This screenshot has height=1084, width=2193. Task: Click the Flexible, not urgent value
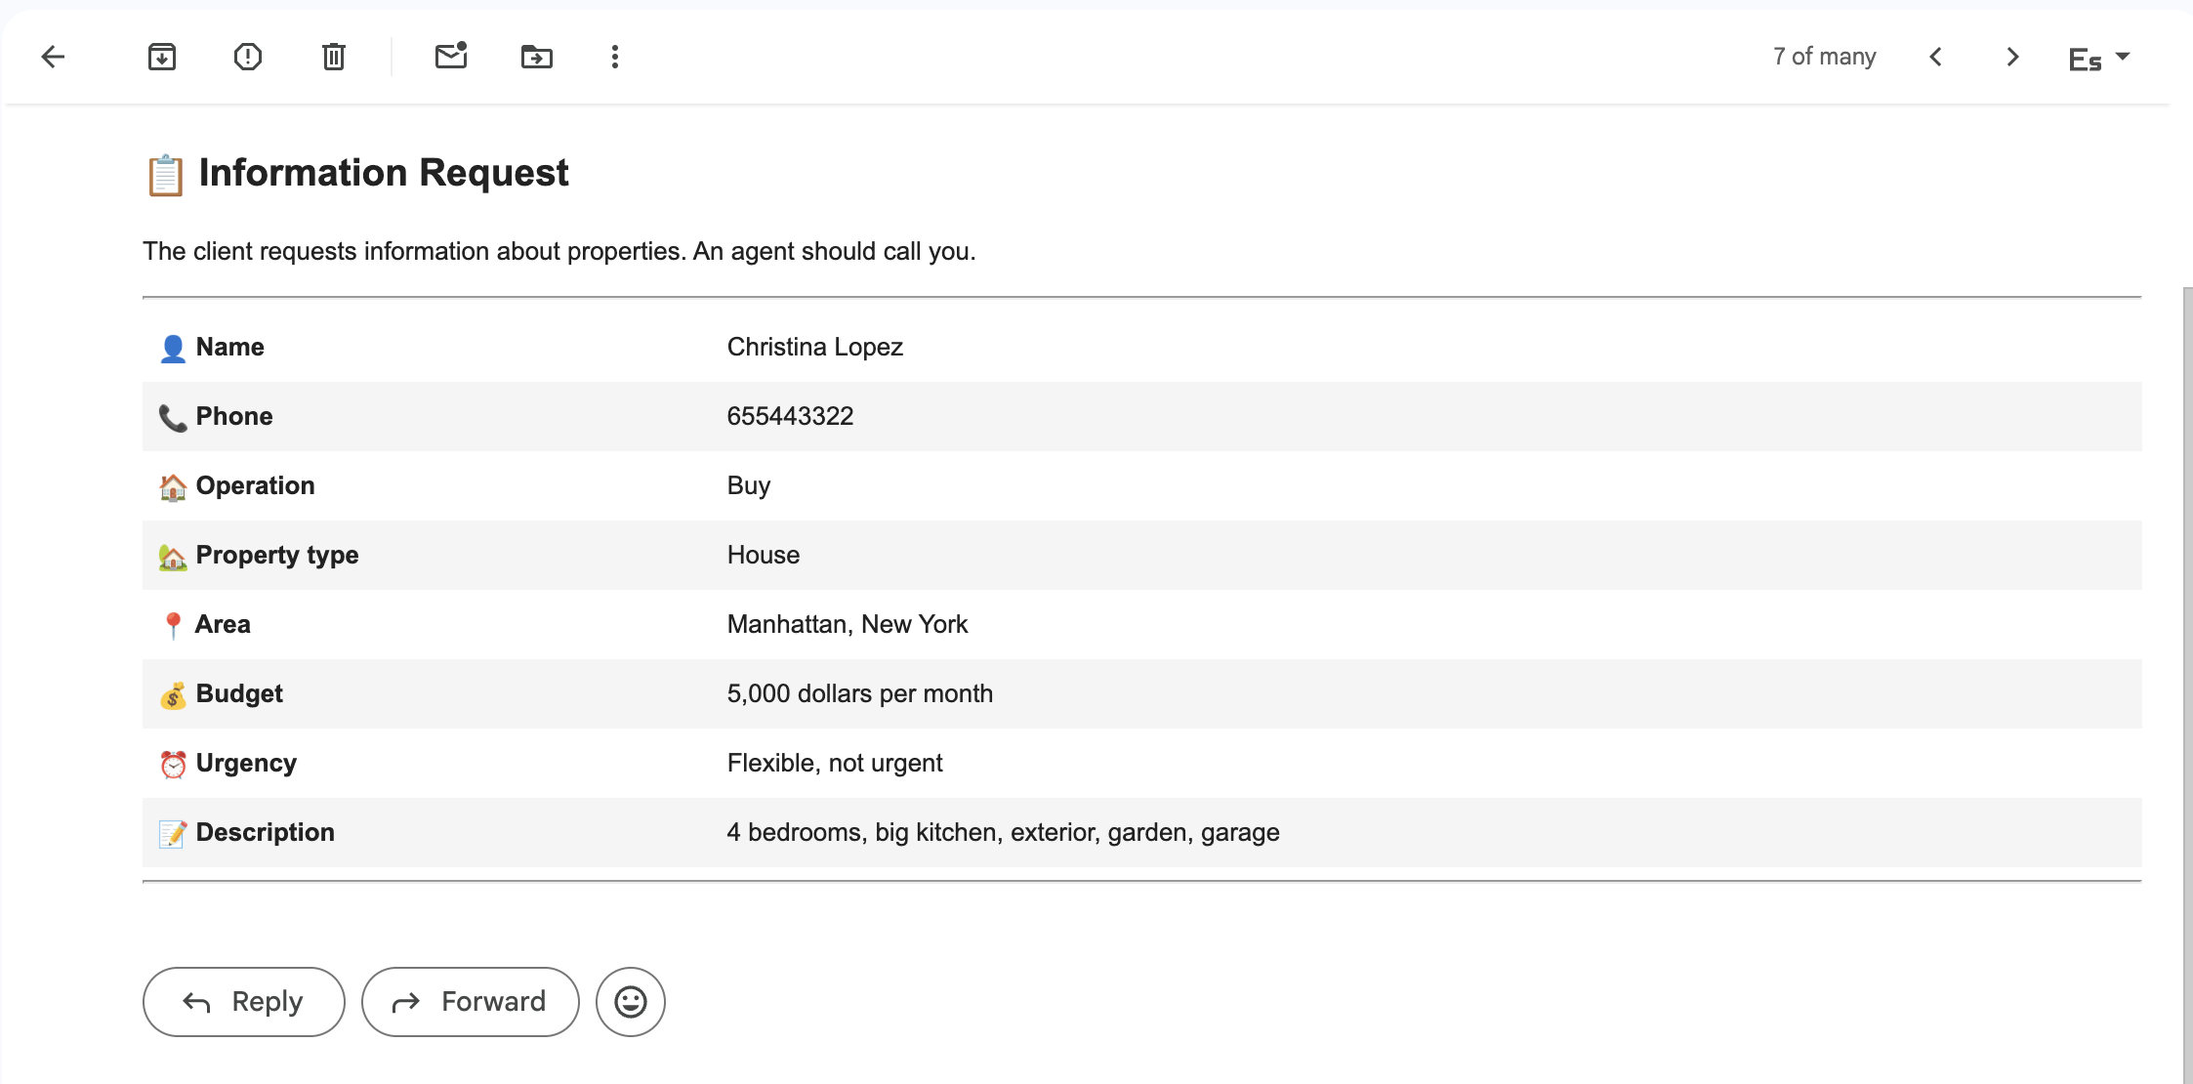[835, 763]
